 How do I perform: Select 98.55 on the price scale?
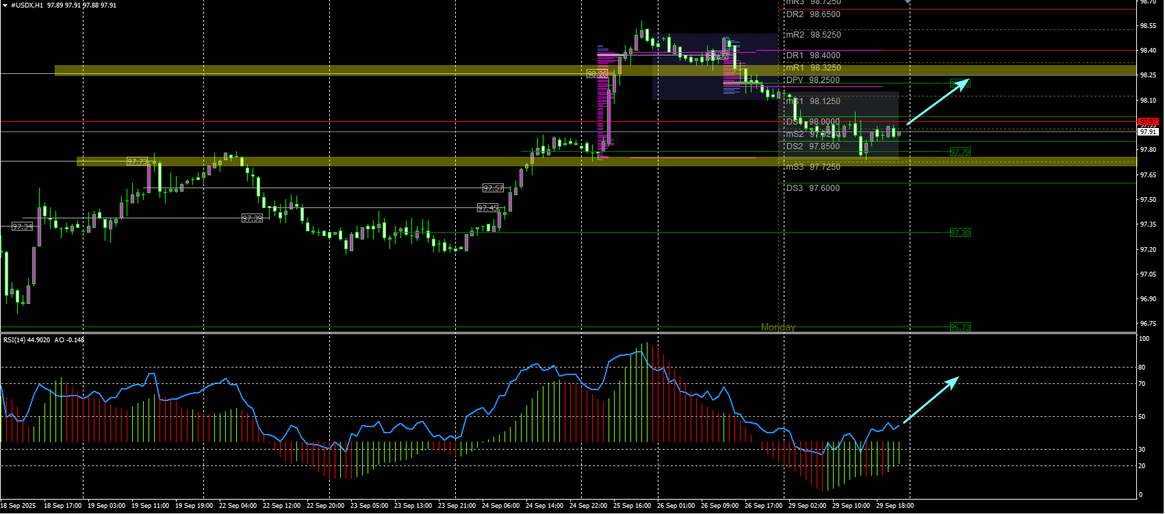tap(1148, 26)
